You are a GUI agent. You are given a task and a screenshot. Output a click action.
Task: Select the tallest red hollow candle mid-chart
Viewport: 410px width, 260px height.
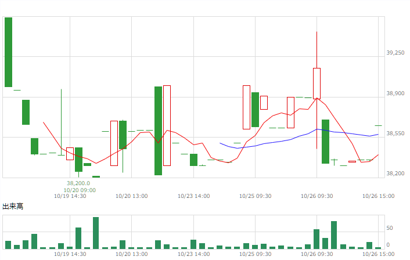(167, 125)
